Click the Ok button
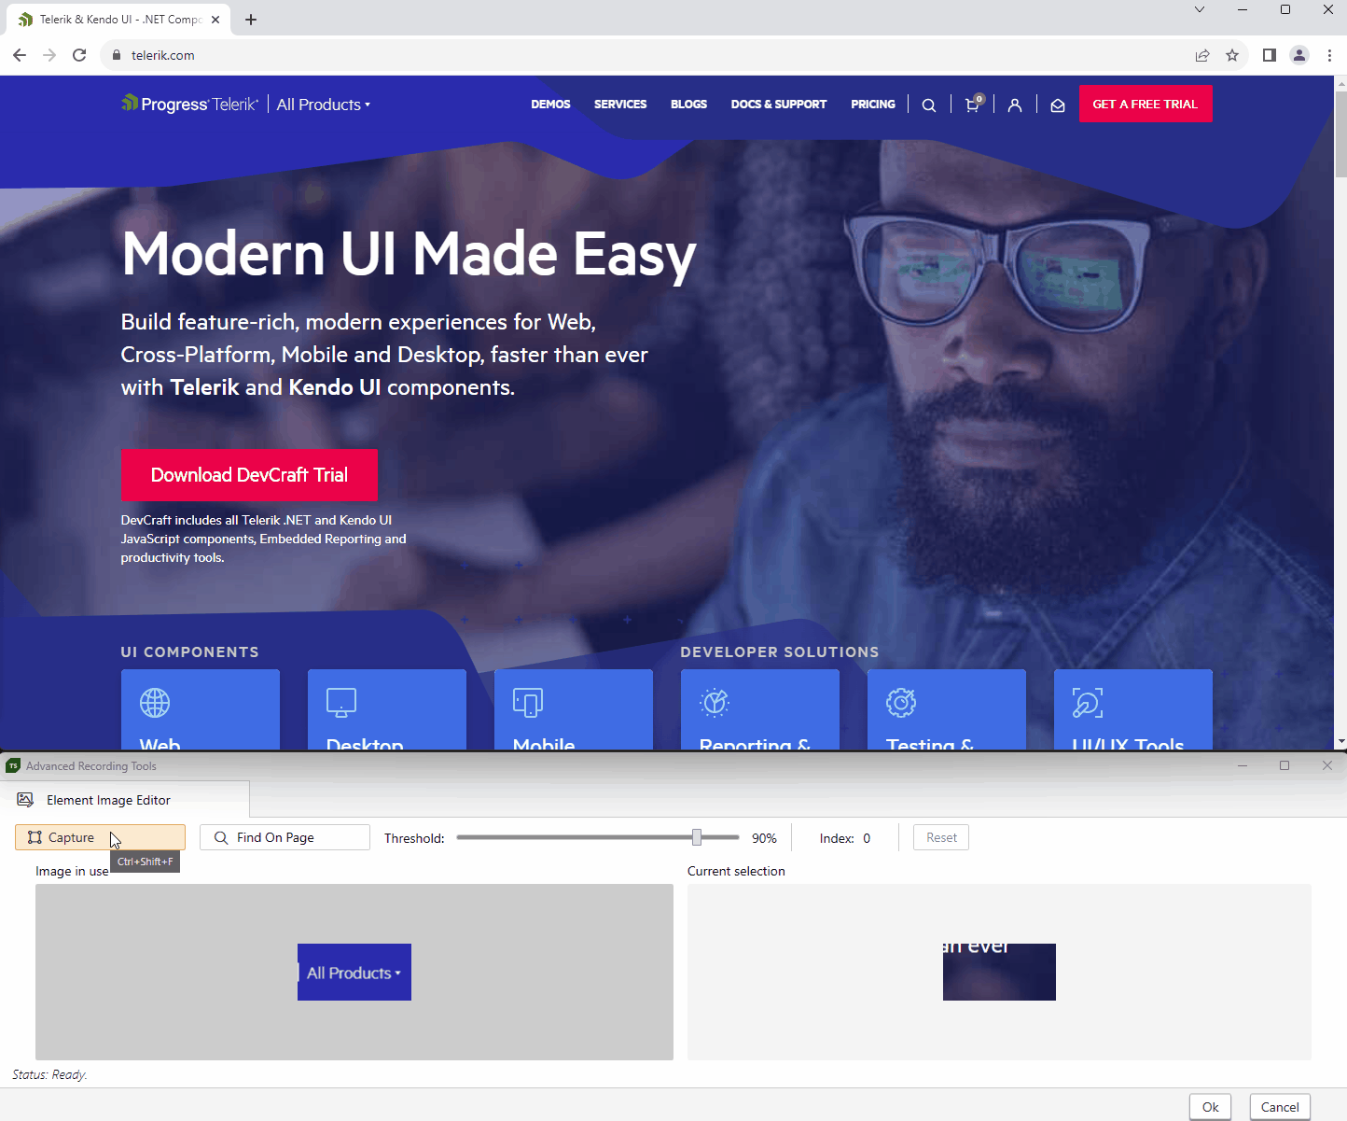Image resolution: width=1347 pixels, height=1121 pixels. (1210, 1107)
